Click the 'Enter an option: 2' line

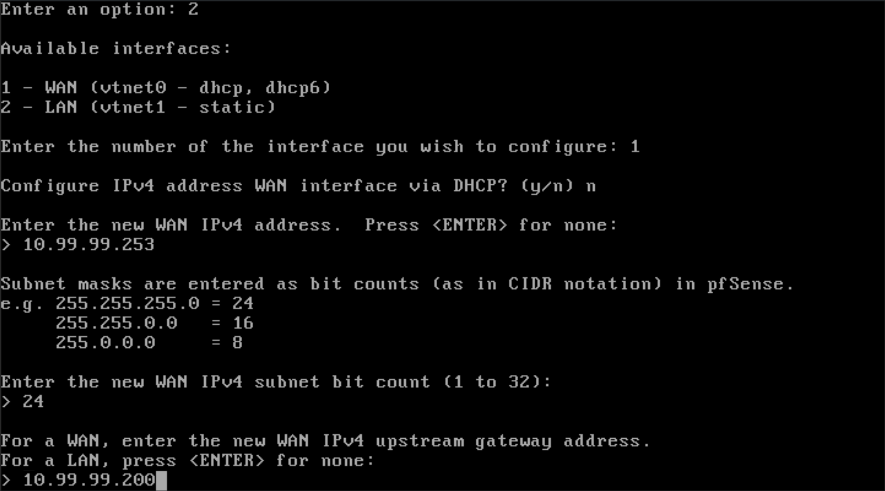click(x=100, y=9)
